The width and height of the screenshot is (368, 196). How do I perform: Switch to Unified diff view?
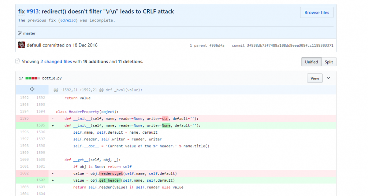coord(311,62)
